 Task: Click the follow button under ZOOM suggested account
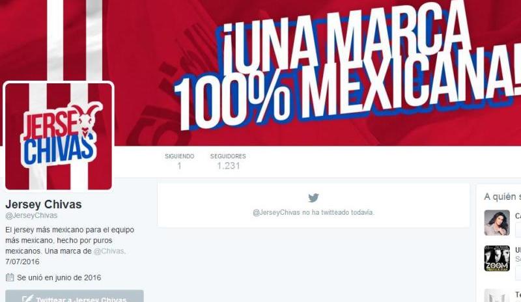518,273
